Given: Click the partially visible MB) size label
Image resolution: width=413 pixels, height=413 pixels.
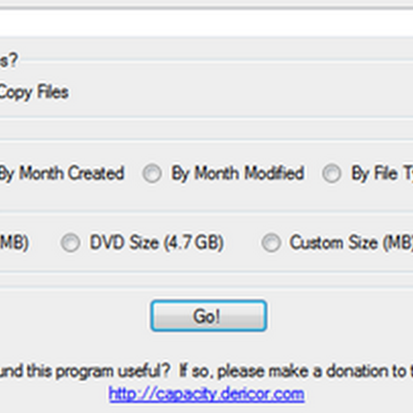Looking at the screenshot, I should (x=13, y=243).
